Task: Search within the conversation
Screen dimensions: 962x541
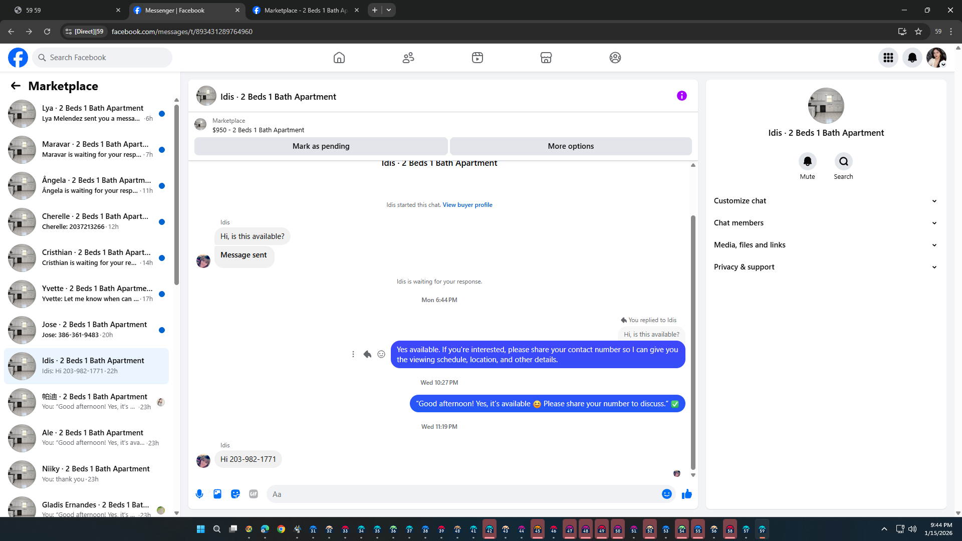Action: point(843,161)
